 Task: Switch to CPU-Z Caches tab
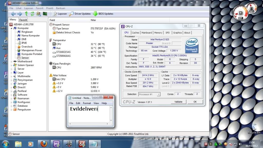[x=136, y=33]
